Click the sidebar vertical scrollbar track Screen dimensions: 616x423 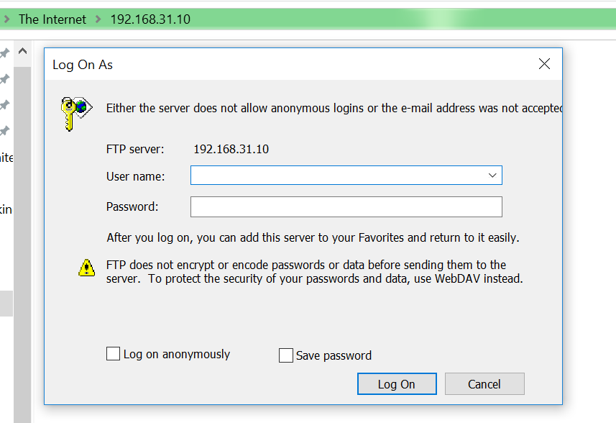coord(22,244)
